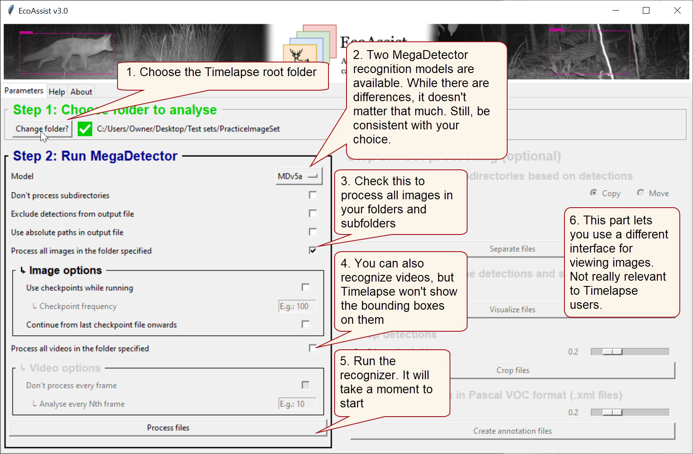Toggle Don't process every frame checkbox

pos(305,385)
